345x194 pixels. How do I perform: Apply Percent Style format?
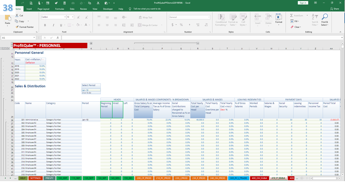click(x=181, y=25)
